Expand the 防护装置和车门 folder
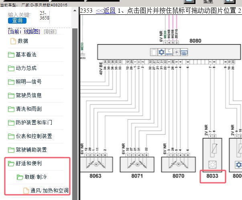This screenshot has height=200, width=242. (34, 122)
